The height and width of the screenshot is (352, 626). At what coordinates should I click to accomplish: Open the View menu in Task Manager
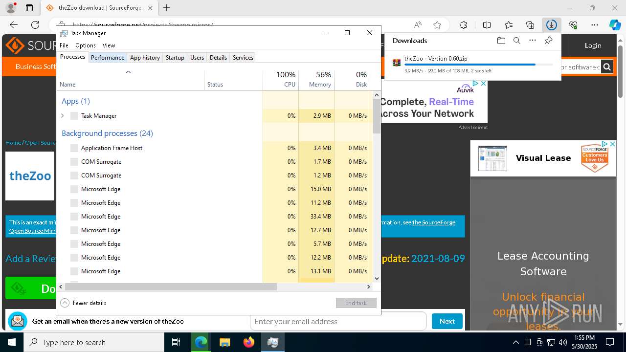109,45
